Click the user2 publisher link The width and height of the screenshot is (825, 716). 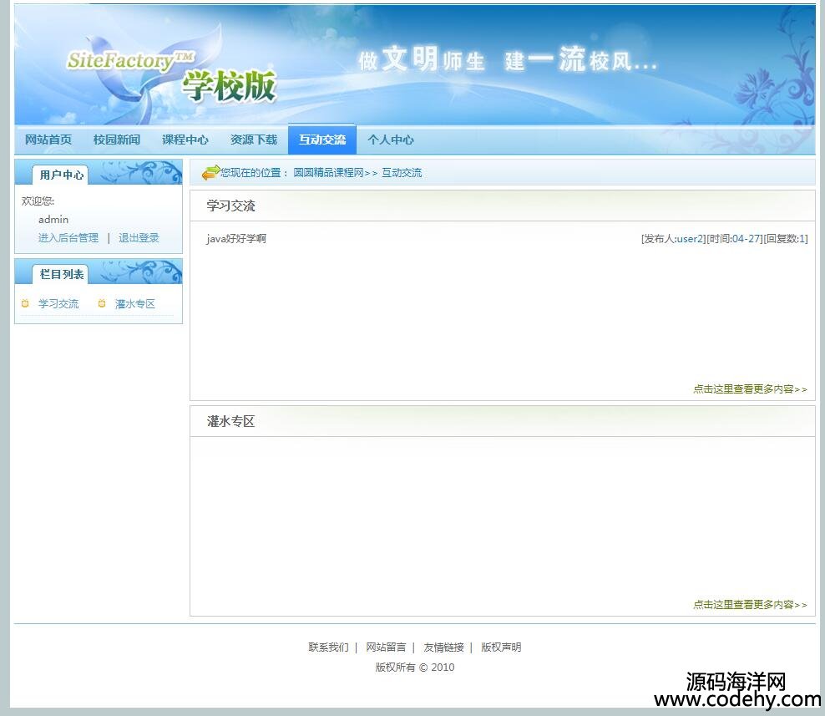click(691, 239)
